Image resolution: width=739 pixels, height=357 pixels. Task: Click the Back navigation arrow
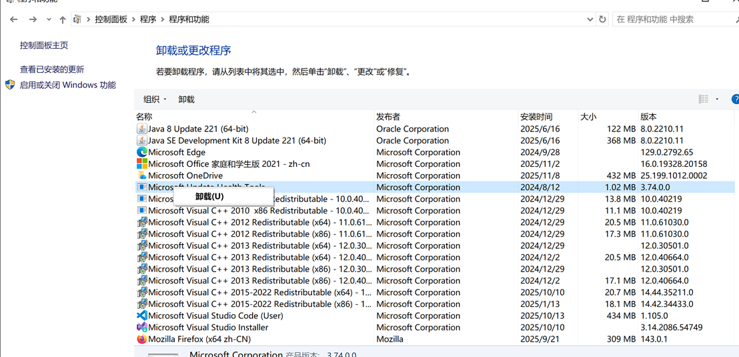coord(13,19)
